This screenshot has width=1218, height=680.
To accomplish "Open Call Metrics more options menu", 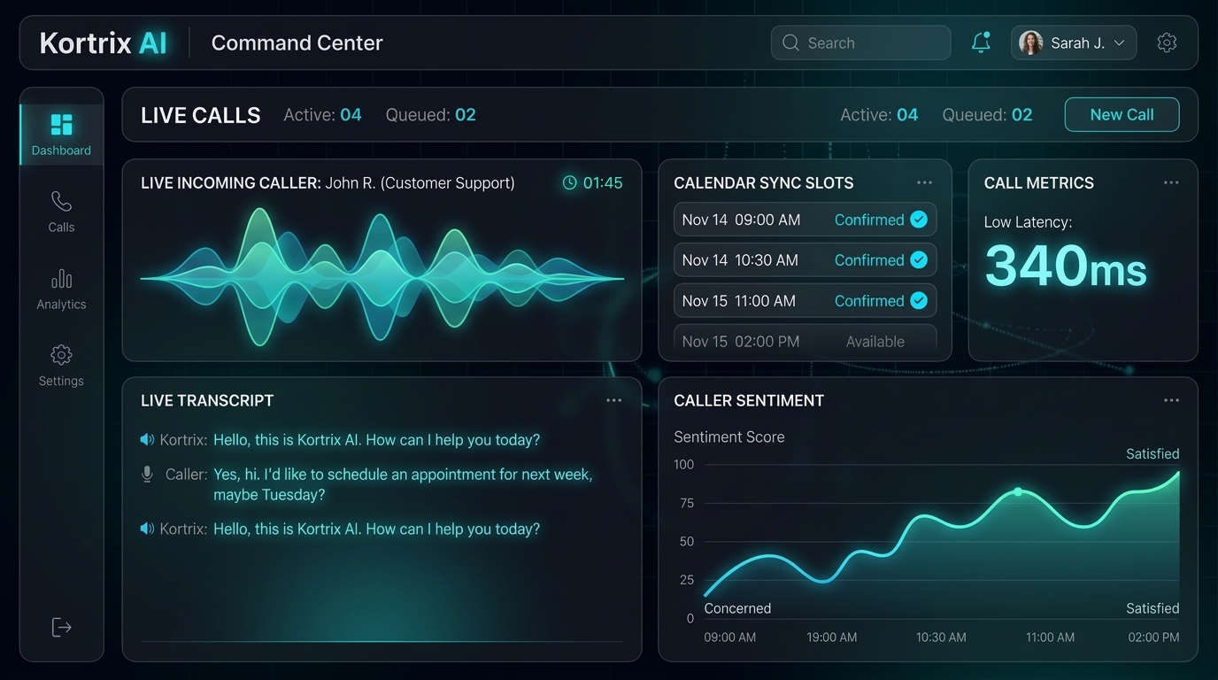I will 1171,182.
